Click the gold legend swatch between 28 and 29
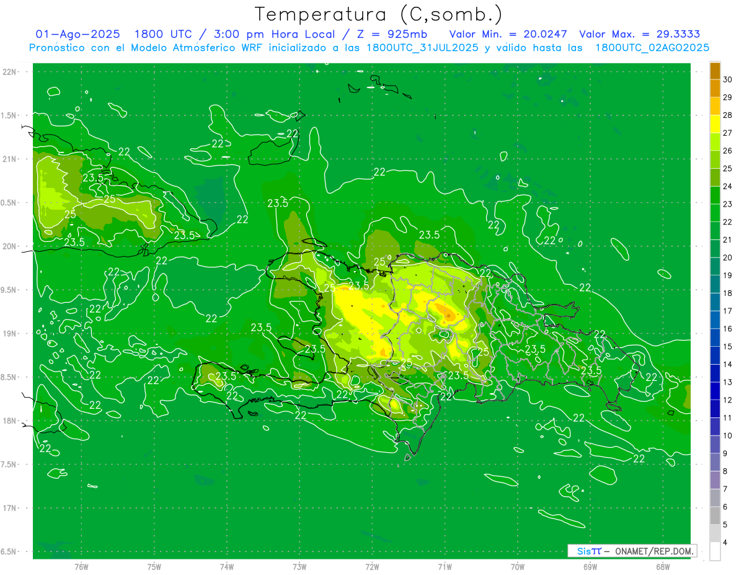The image size is (744, 575). [715, 106]
